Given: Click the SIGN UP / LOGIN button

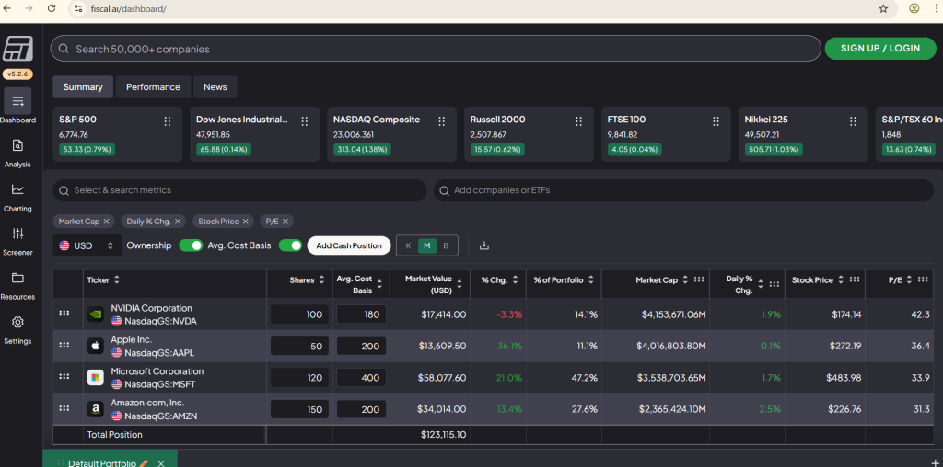Looking at the screenshot, I should click(879, 48).
